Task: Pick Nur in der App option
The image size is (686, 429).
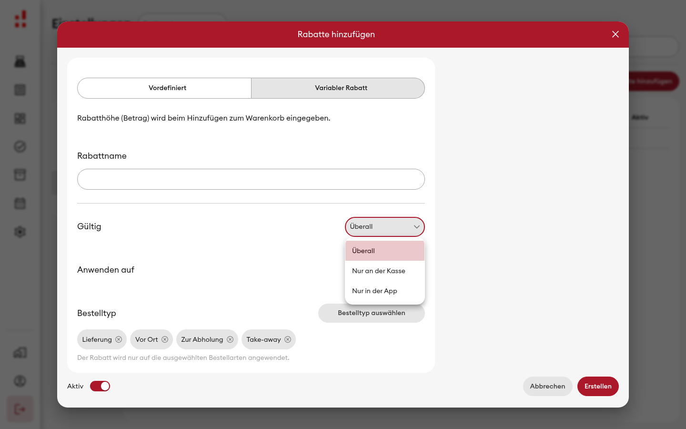Action: click(x=385, y=291)
